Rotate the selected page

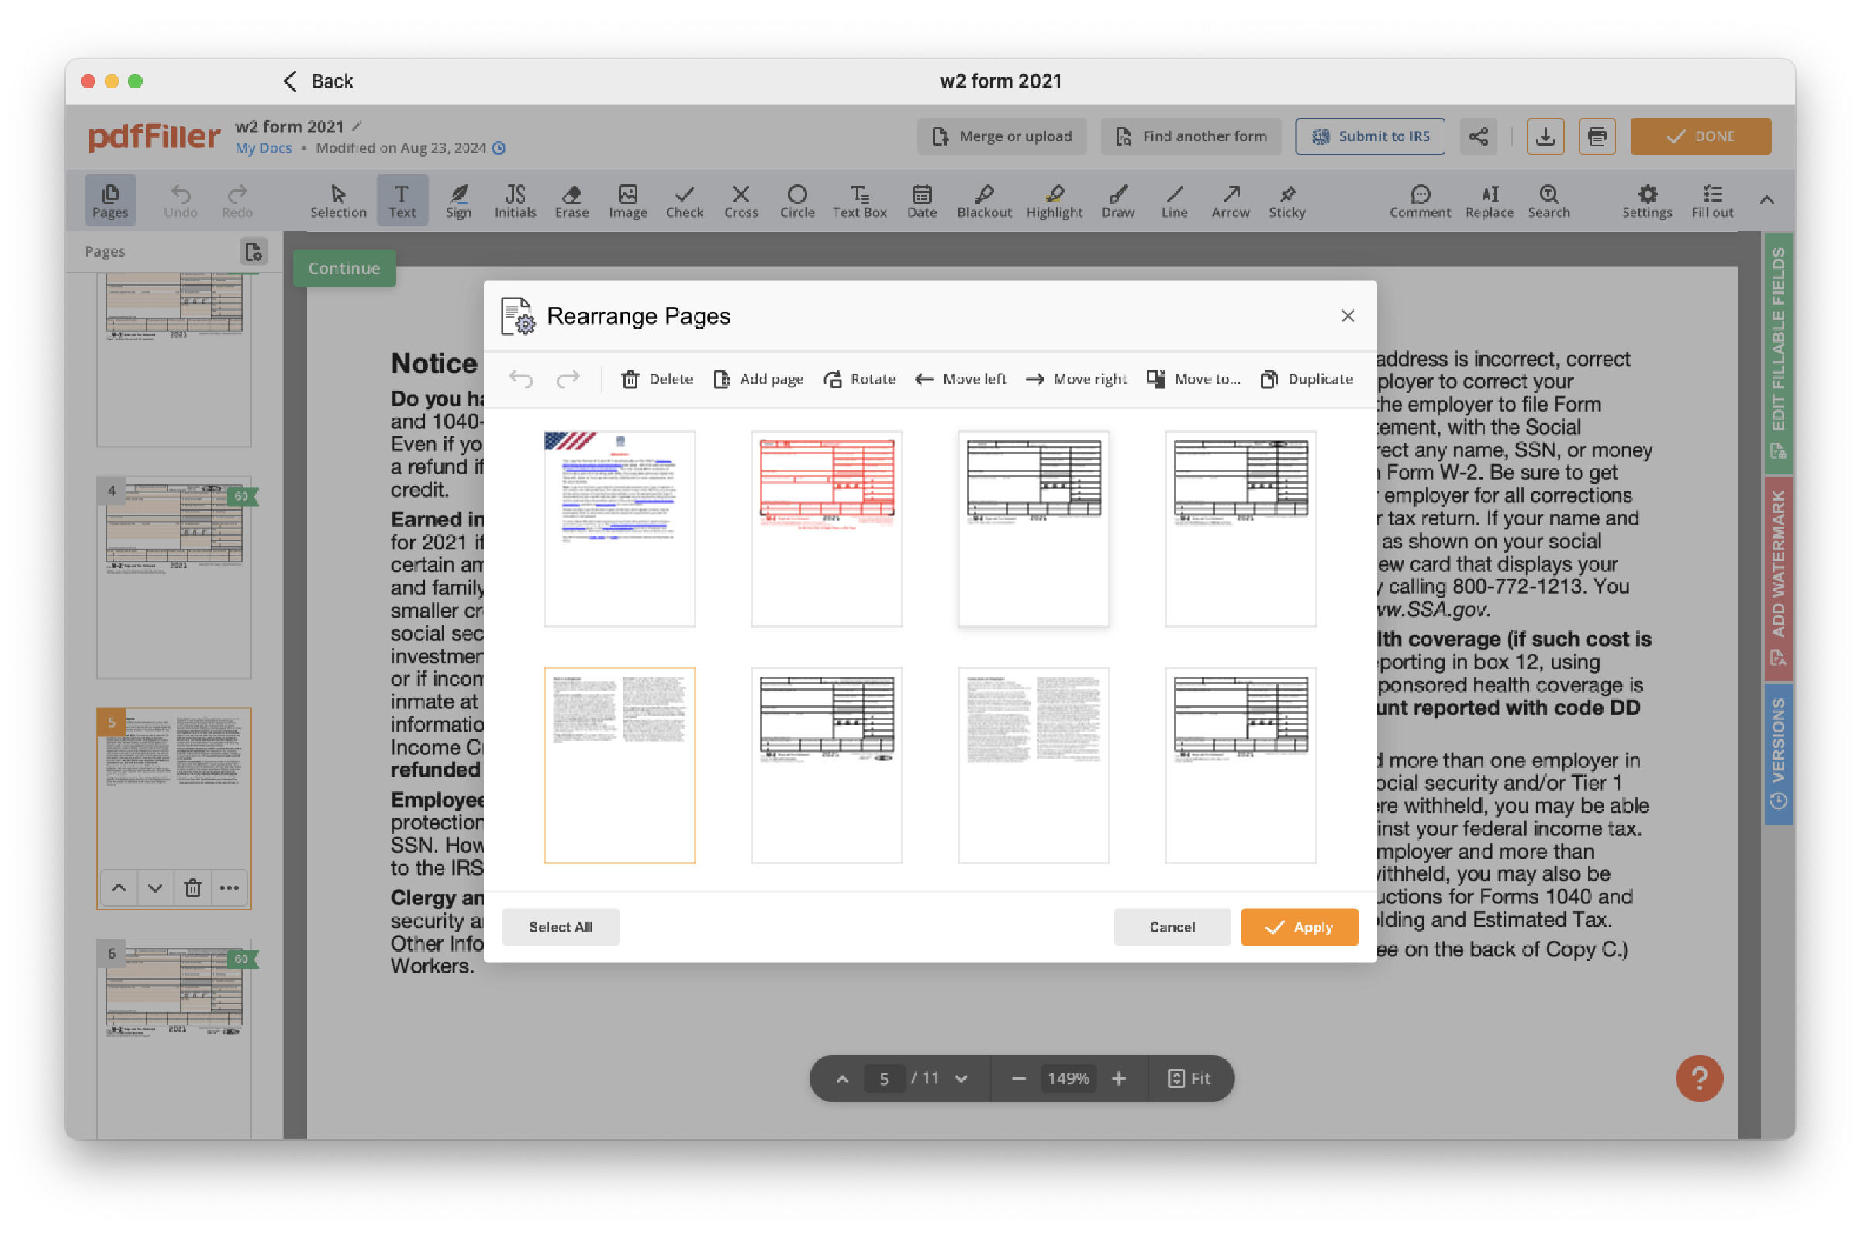(x=859, y=379)
